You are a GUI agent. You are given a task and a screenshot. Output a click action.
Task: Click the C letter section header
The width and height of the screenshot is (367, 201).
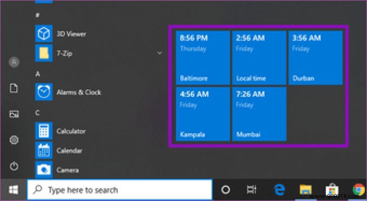pyautogui.click(x=37, y=113)
